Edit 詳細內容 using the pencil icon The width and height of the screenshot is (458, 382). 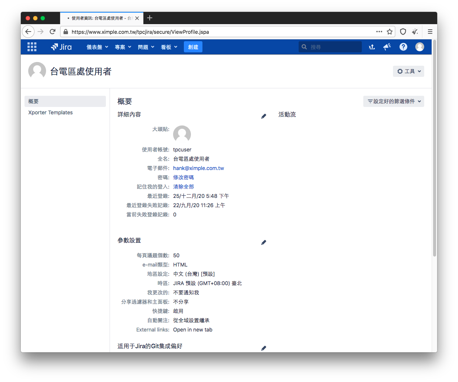click(x=264, y=116)
